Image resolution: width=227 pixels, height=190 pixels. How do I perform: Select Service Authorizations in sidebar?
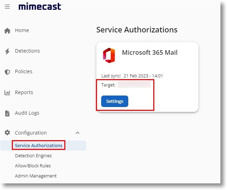(39, 145)
